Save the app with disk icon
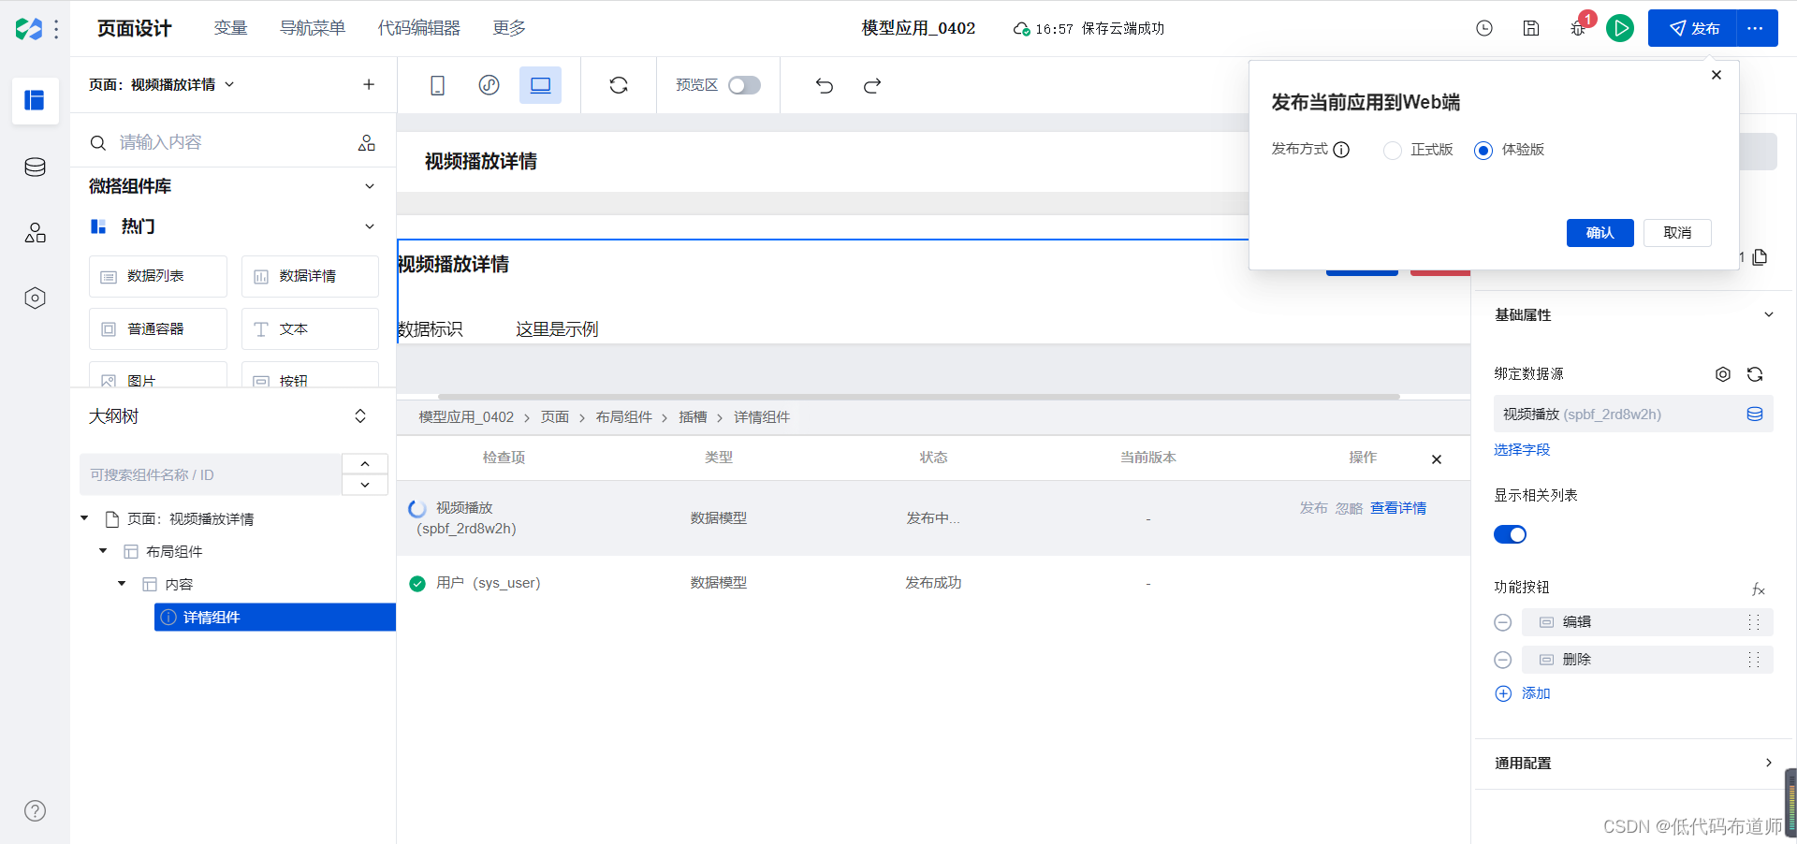 (x=1531, y=28)
